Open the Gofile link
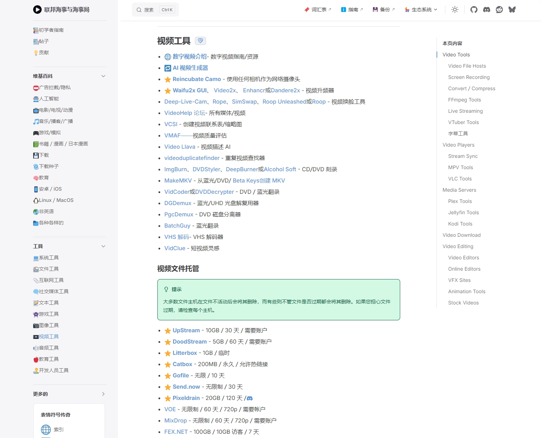 point(181,376)
